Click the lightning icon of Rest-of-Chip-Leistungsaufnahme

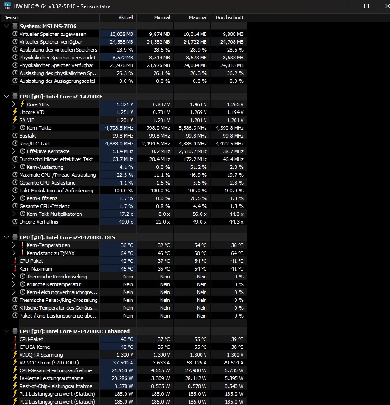point(15,386)
